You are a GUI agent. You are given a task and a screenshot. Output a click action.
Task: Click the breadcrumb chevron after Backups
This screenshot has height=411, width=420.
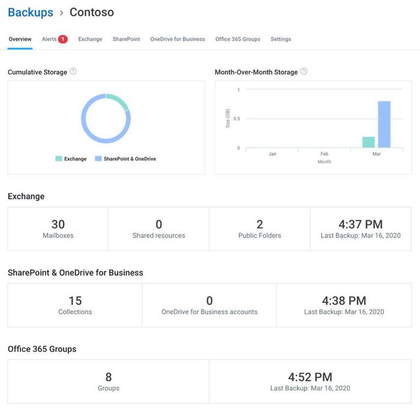coord(61,13)
